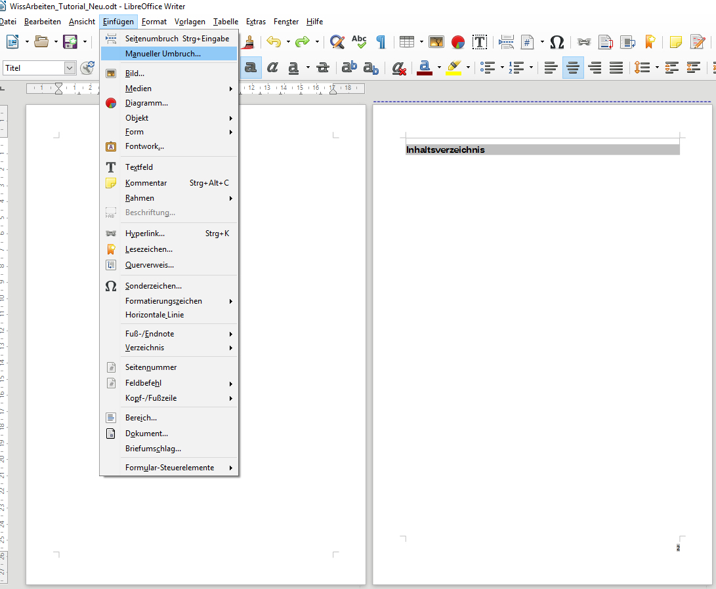Apply yellow highlighting color swatch
Screen dimensions: 716x589
[x=454, y=68]
